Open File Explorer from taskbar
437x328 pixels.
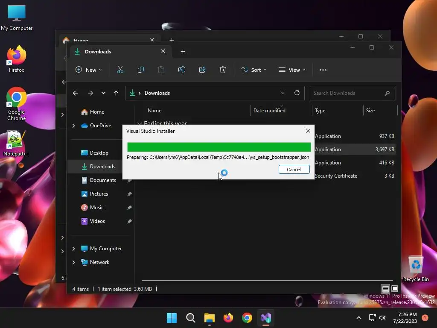209,318
